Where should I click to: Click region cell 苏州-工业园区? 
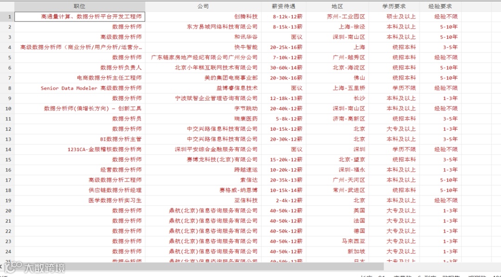(x=337, y=17)
